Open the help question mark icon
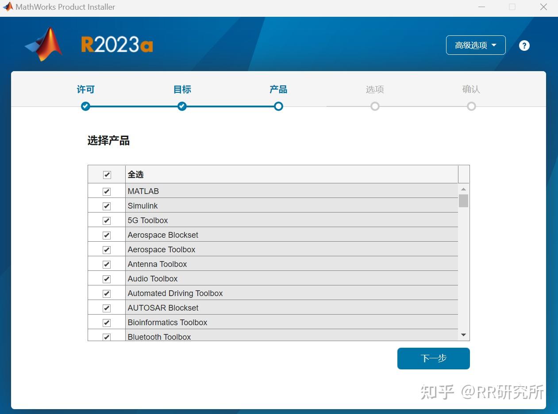Screen dimensions: 558x414 (524, 45)
